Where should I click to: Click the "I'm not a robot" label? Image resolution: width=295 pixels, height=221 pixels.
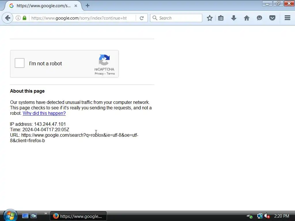pyautogui.click(x=45, y=64)
